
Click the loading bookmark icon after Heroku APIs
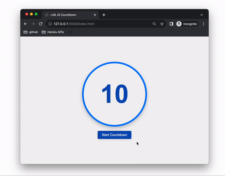click(70, 32)
